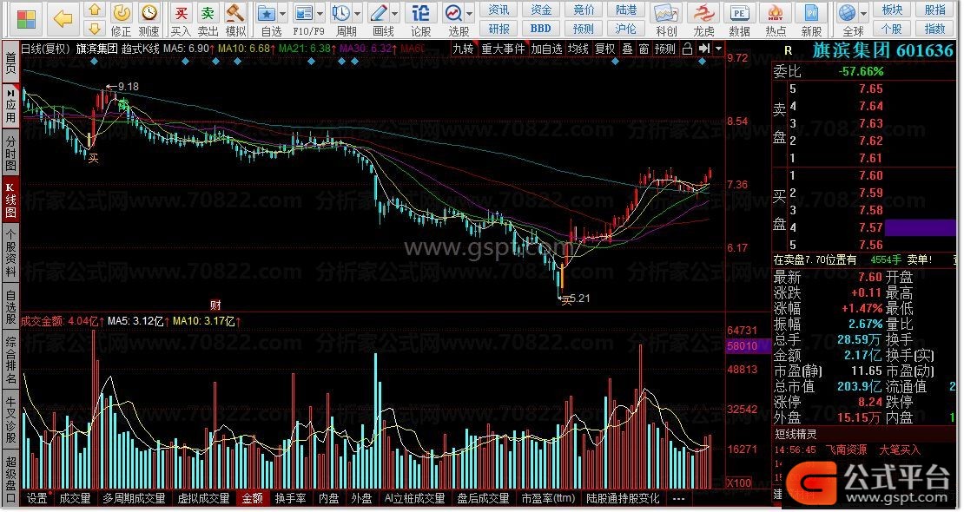The image size is (964, 512).
Task: Click the 财 marker on the K-line chart
Action: coord(215,305)
